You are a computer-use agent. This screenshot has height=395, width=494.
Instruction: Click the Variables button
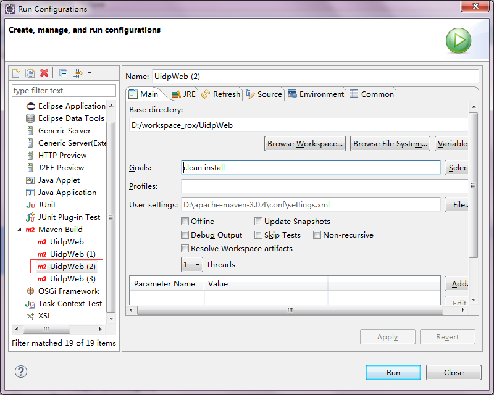pyautogui.click(x=452, y=144)
